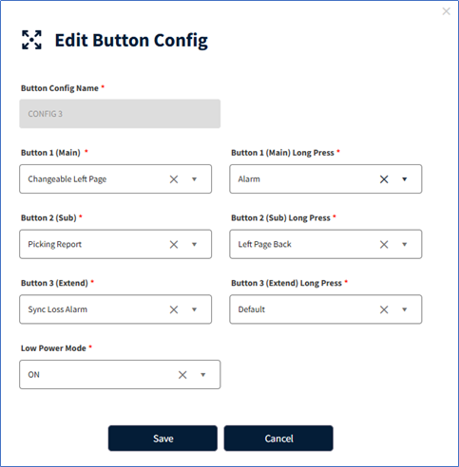459x467 pixels.
Task: Clear the Left Page Back selection
Action: click(x=384, y=245)
